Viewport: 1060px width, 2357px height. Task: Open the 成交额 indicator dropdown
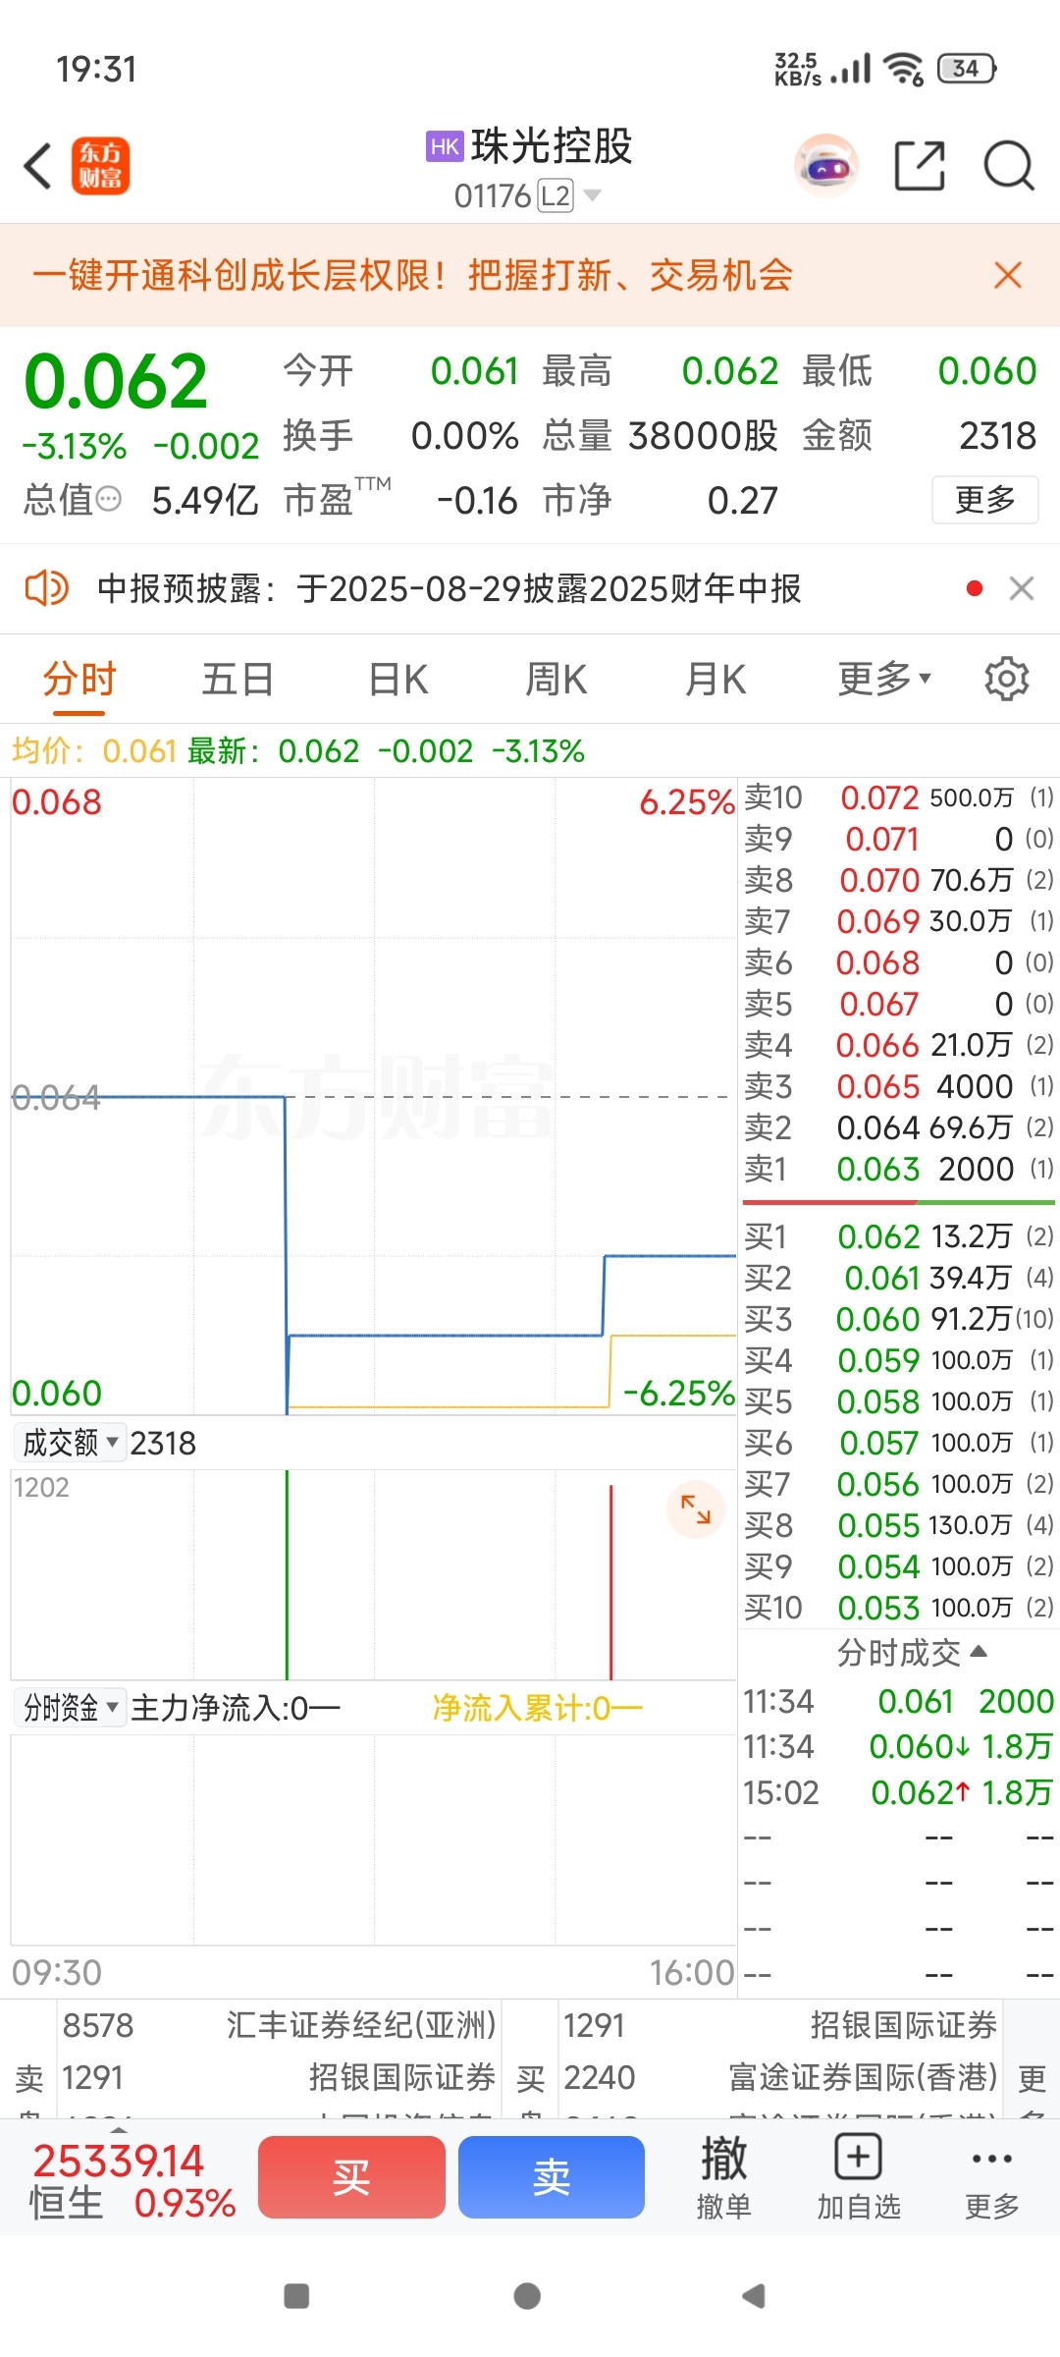pos(70,1442)
